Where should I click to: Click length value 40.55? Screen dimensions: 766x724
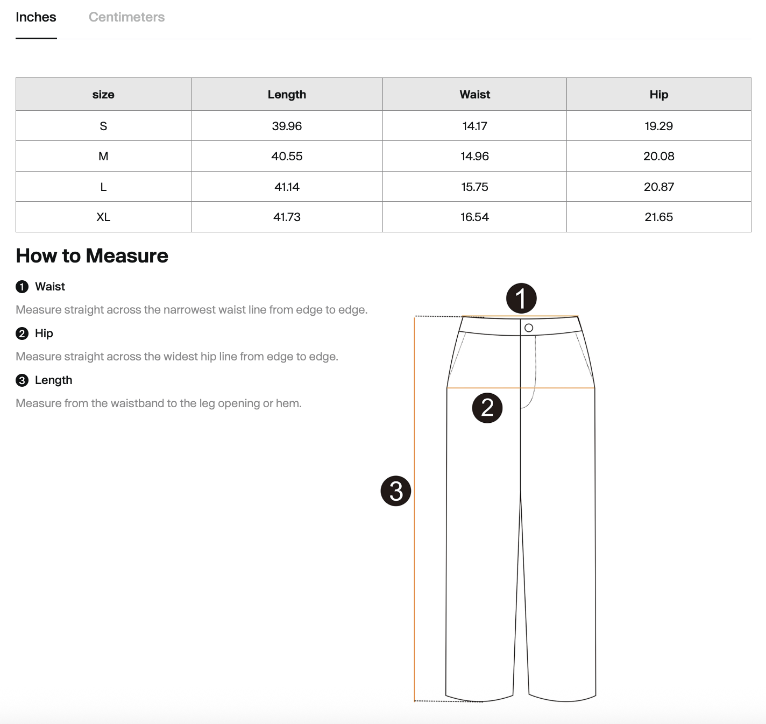(x=287, y=156)
